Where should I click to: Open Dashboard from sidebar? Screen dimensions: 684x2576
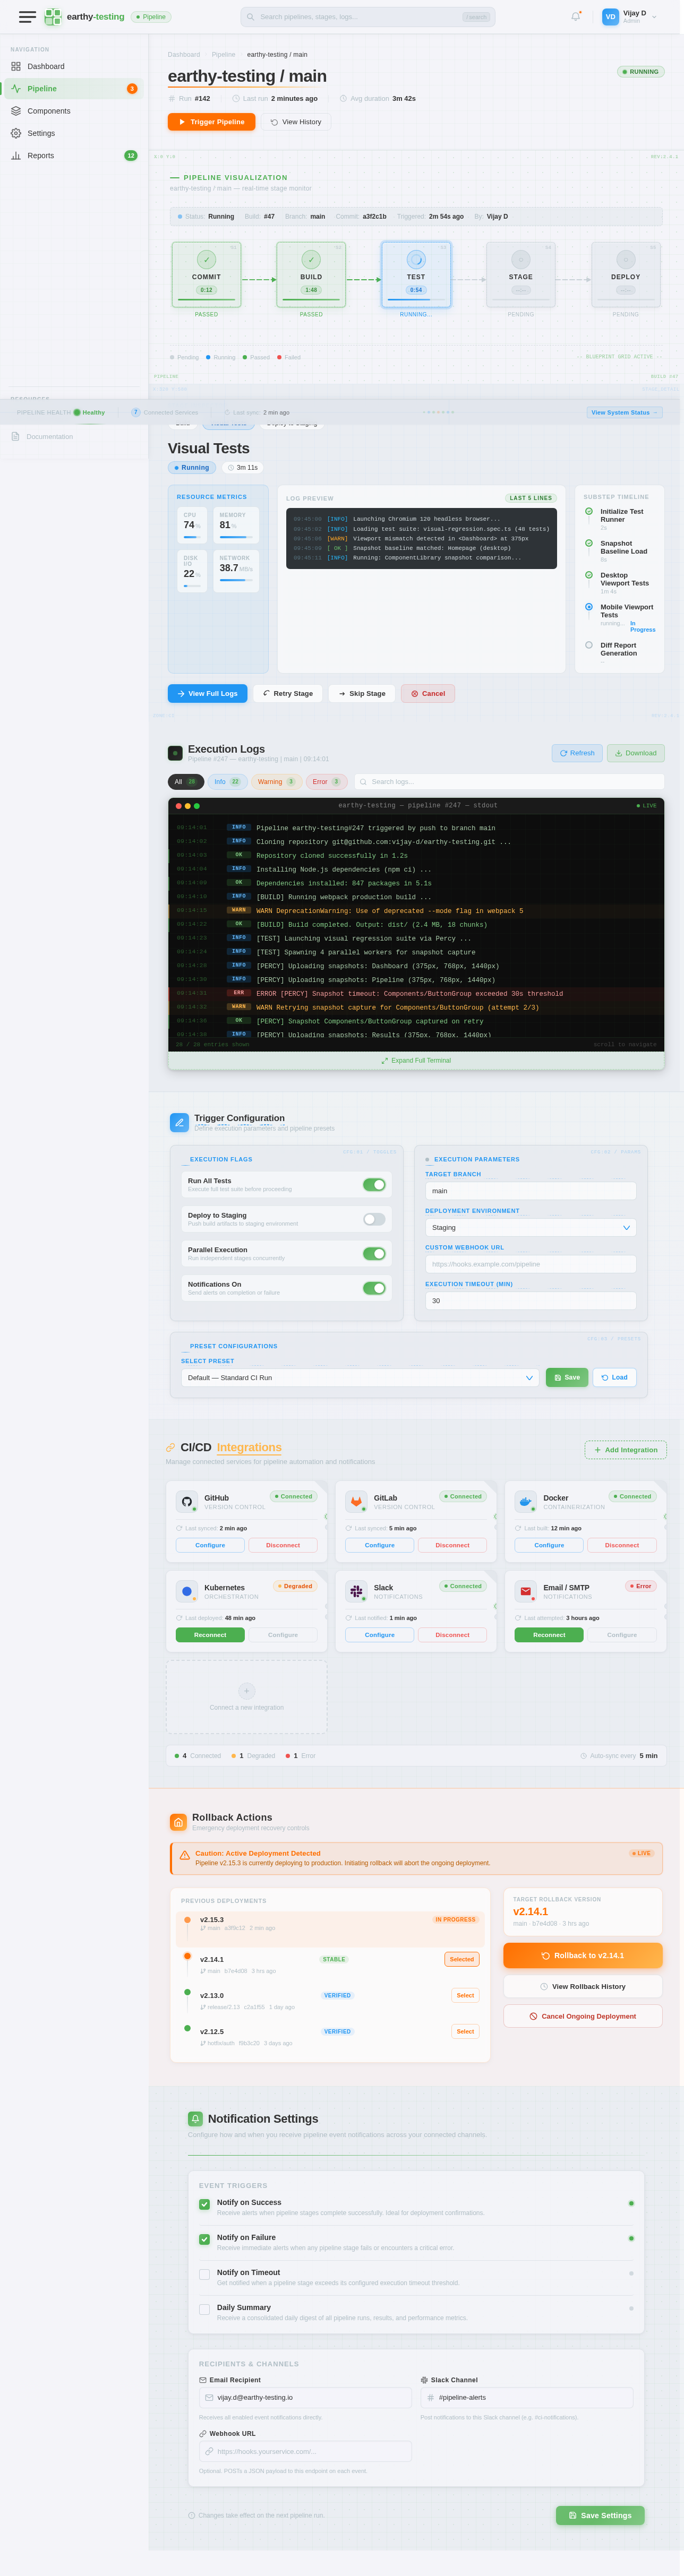tap(74, 66)
